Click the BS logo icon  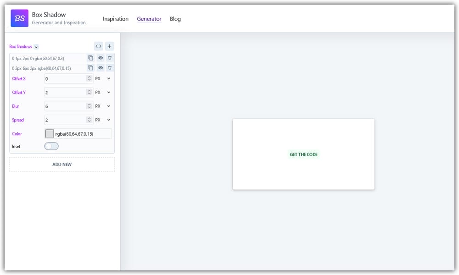point(19,18)
